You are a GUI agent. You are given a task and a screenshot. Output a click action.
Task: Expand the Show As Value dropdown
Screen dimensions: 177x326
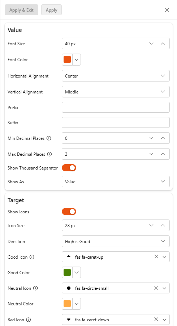coord(116,181)
